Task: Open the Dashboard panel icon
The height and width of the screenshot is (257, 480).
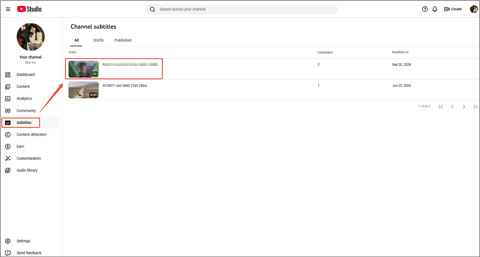Action: pos(8,75)
